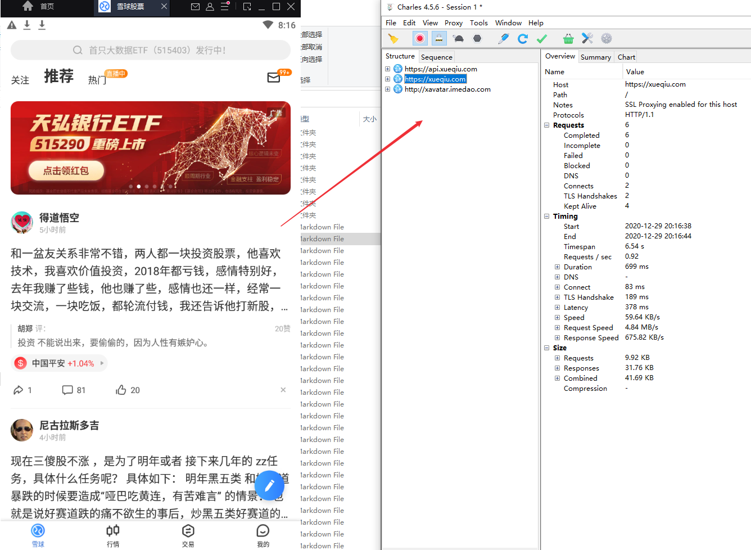751x550 pixels.
Task: Click the pen Compose icon in Charles
Action: coord(504,38)
